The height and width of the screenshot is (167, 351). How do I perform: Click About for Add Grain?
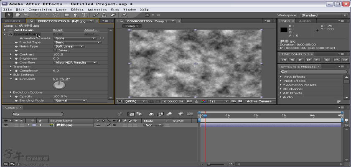coord(91,30)
